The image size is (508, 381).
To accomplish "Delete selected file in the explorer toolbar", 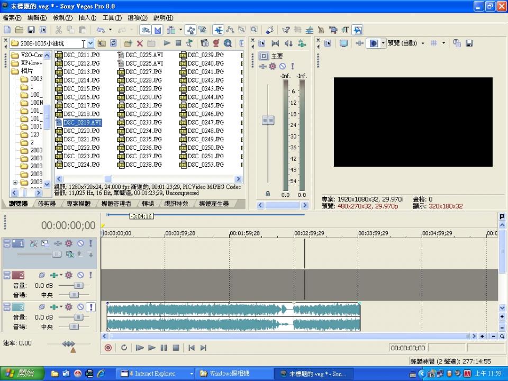I will tap(140, 43).
